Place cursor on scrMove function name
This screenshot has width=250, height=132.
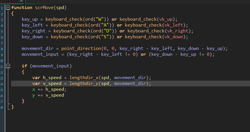tap(44, 7)
